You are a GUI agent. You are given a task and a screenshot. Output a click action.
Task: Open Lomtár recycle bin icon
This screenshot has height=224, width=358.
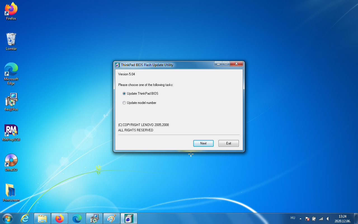[11, 41]
